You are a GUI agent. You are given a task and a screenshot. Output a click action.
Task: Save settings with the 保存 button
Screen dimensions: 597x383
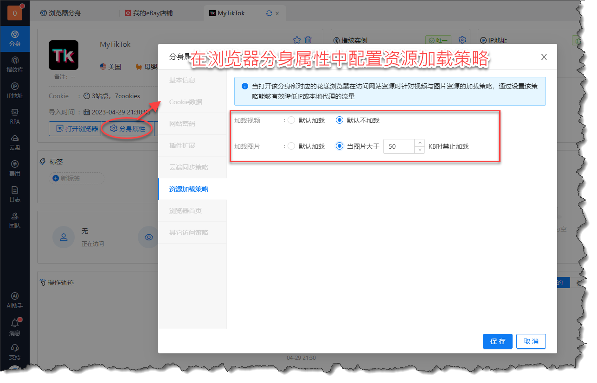[498, 341]
